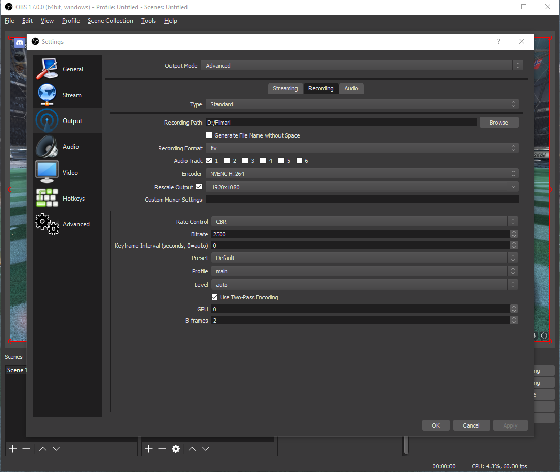560x472 pixels.
Task: Uncheck Audio Track 1
Action: [x=209, y=160]
